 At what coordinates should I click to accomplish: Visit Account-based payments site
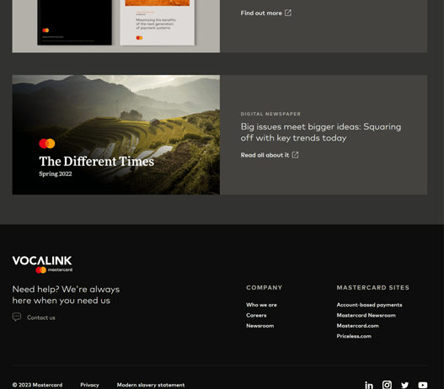(369, 305)
